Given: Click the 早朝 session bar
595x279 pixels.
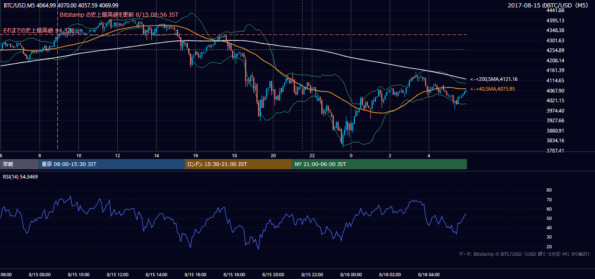Looking at the screenshot, I should click(20, 164).
